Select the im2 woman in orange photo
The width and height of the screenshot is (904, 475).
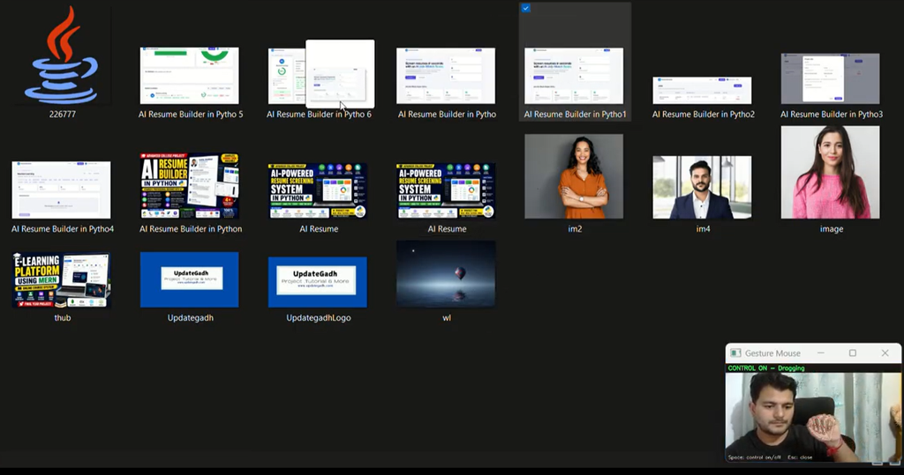[574, 176]
